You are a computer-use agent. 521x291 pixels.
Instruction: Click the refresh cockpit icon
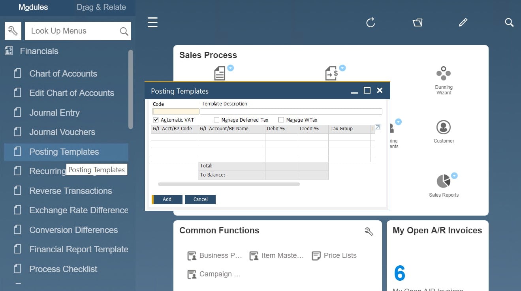click(x=370, y=23)
